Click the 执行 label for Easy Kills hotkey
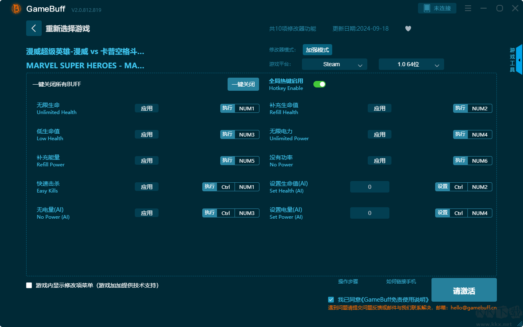Screen dimensions: 523x327 (210, 187)
